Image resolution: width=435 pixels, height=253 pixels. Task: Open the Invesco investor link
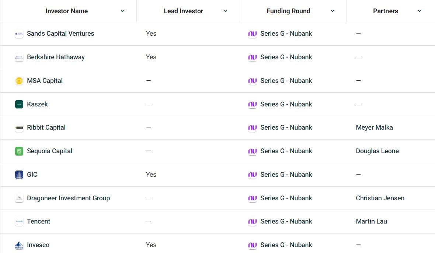(x=38, y=245)
